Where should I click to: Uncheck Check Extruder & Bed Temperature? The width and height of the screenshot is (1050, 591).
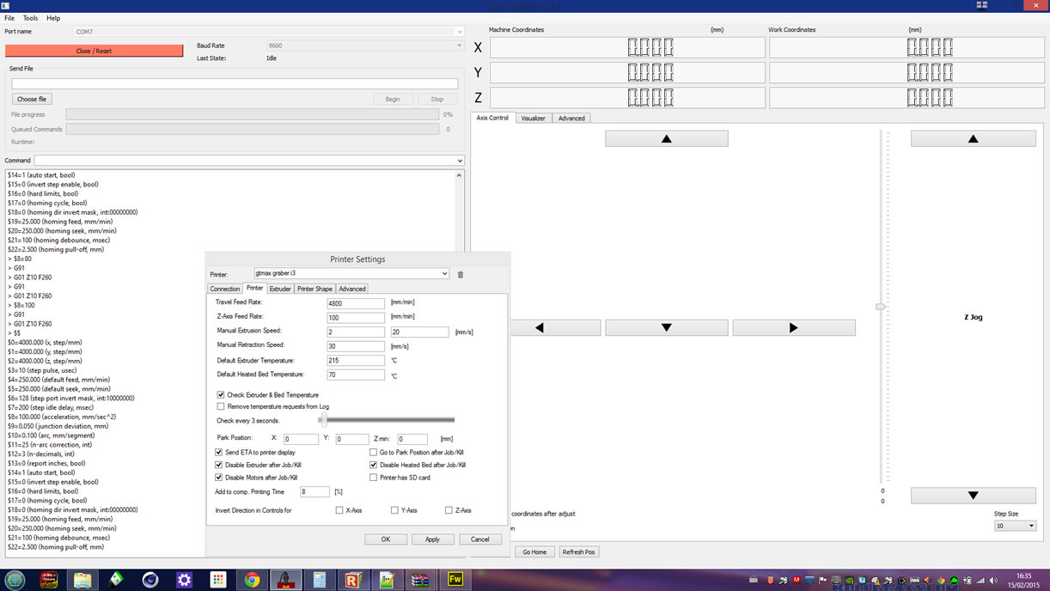pyautogui.click(x=221, y=395)
